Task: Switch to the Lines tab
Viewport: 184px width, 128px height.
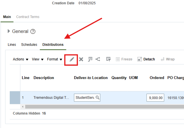Action: click(12, 45)
